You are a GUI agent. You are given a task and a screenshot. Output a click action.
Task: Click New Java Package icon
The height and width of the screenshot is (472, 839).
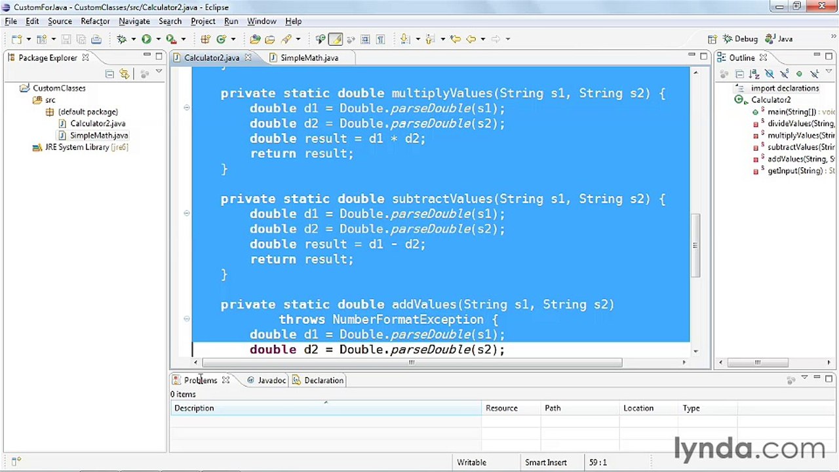pos(205,39)
